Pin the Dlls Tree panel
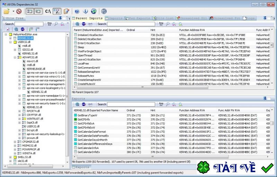The image size is (277, 177). (x=60, y=18)
